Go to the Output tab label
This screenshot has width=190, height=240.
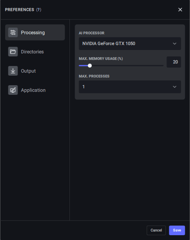tap(28, 71)
